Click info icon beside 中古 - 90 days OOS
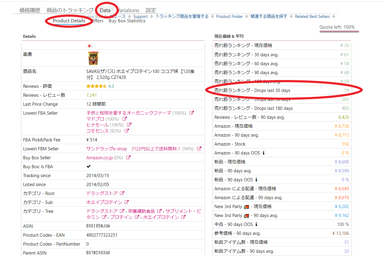 (x=256, y=224)
